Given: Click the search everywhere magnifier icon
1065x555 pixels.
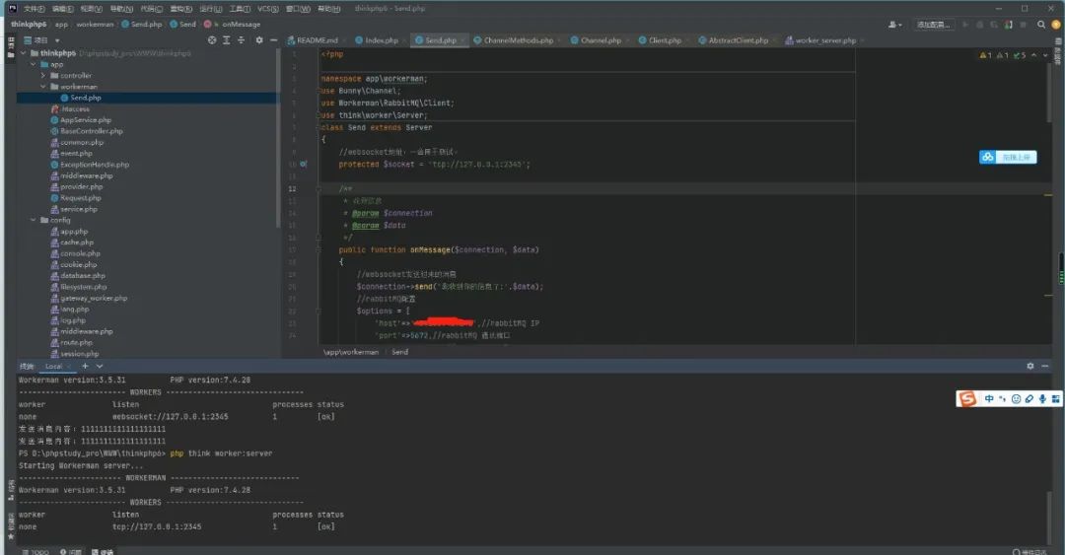Looking at the screenshot, I should [x=1041, y=25].
